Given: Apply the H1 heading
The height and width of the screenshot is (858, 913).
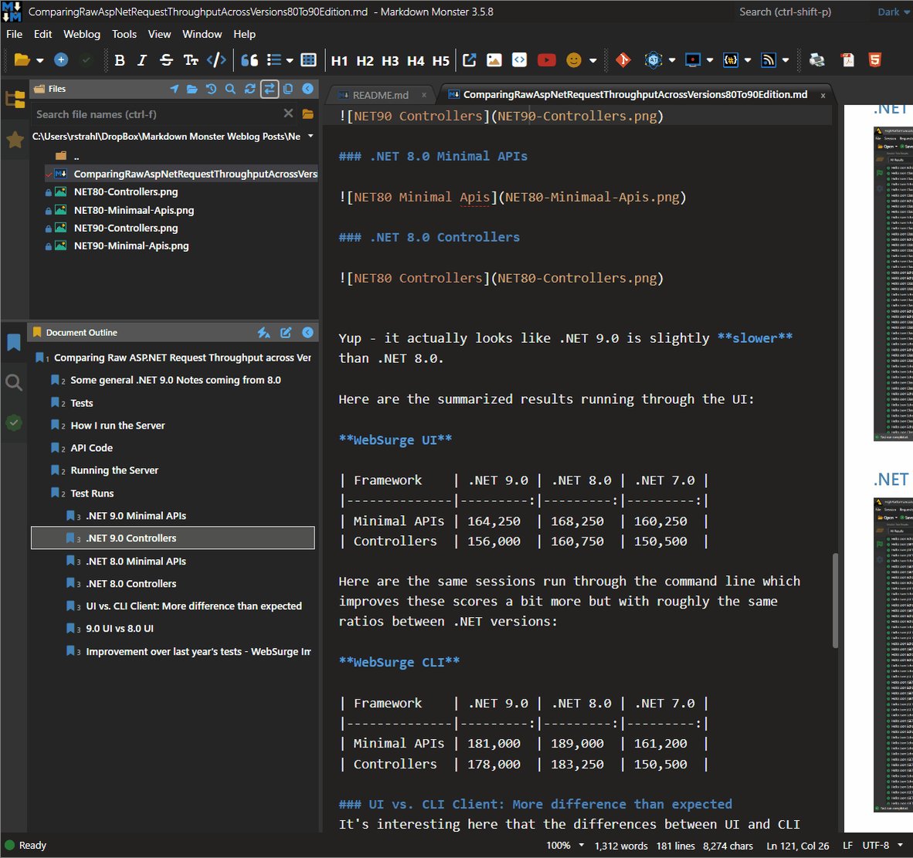Looking at the screenshot, I should click(339, 60).
